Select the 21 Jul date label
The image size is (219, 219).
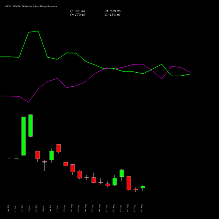point(15,209)
